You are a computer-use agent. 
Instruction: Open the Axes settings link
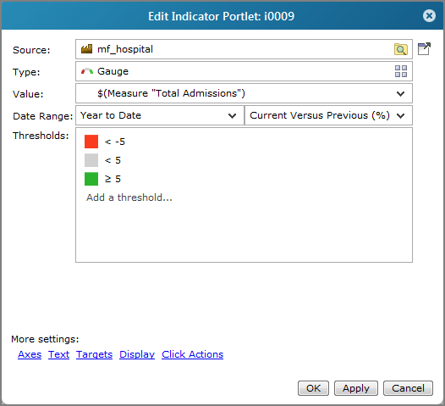[30, 354]
